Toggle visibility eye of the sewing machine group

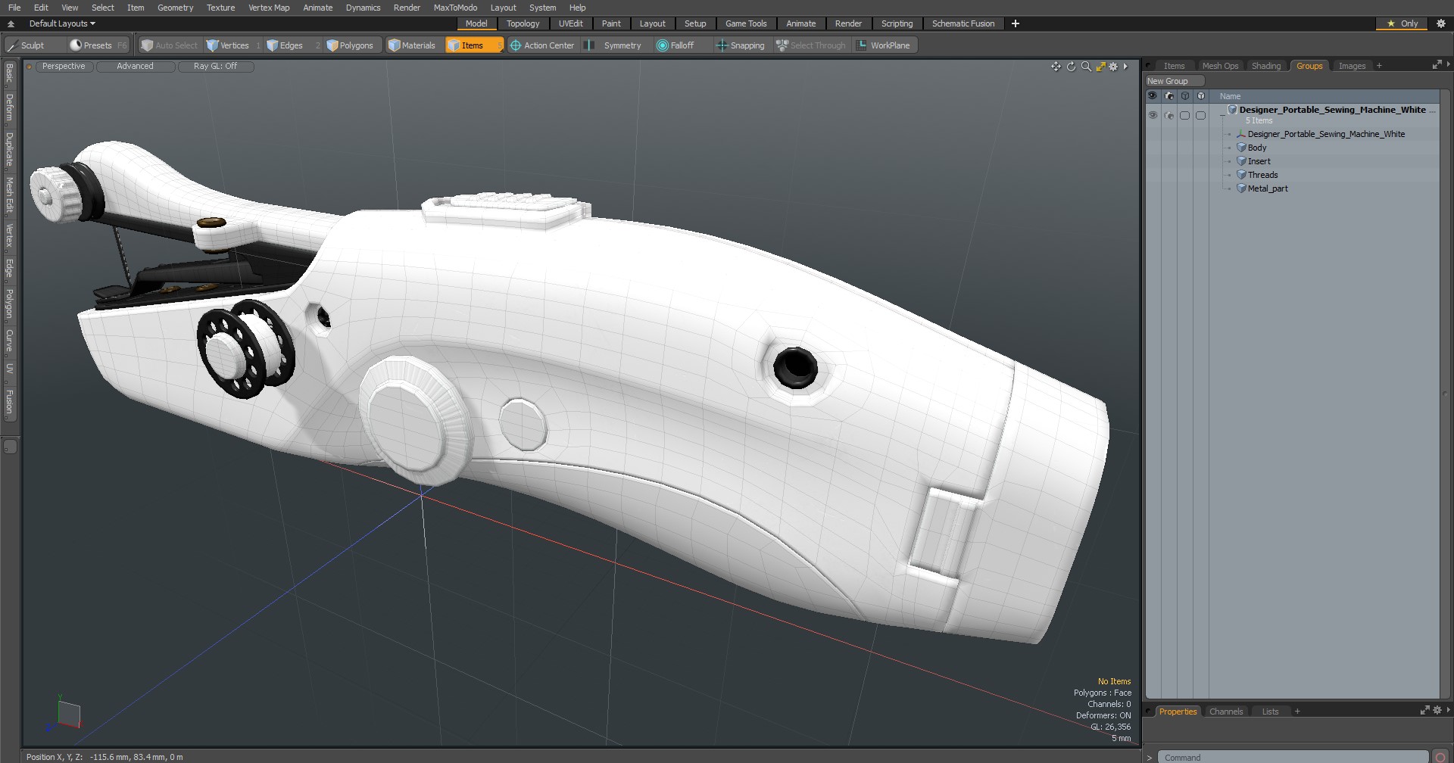(1153, 115)
